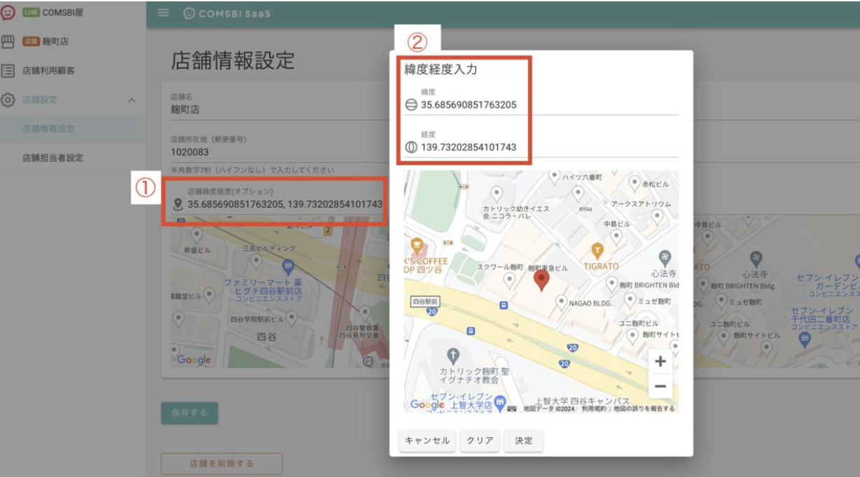Click the latitude icon beside 緯度 field
This screenshot has height=477, width=860.
(x=411, y=105)
